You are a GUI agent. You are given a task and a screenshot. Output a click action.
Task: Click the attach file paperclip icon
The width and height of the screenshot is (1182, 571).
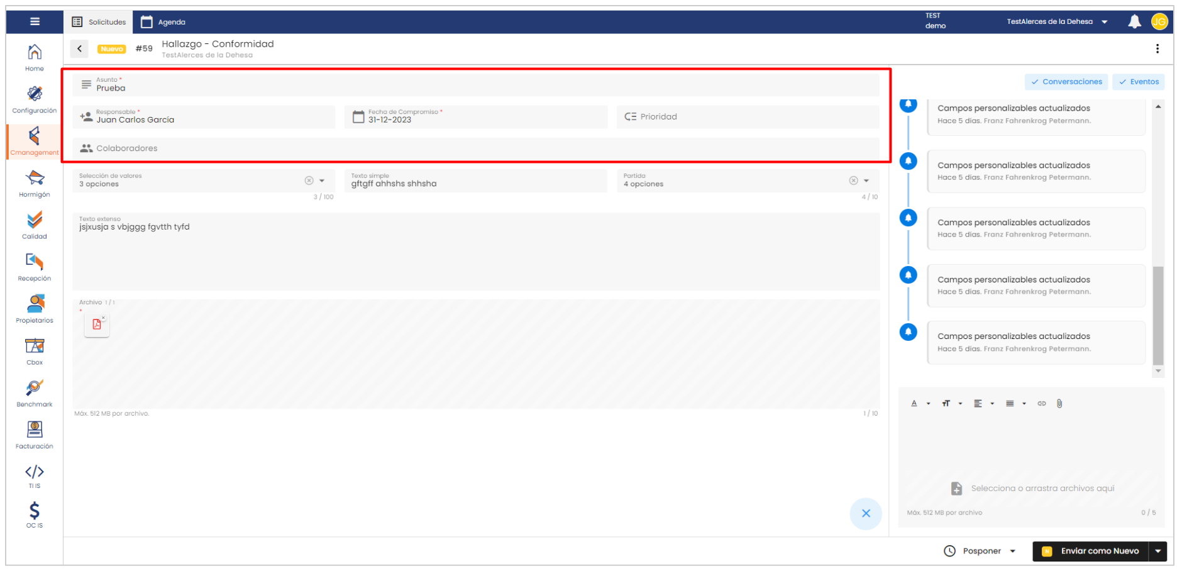(x=1059, y=404)
